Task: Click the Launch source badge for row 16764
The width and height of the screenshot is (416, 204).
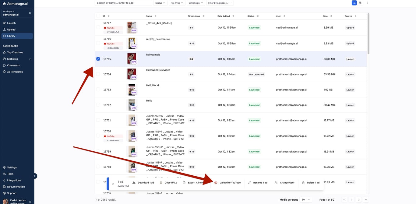Action: 350,74
